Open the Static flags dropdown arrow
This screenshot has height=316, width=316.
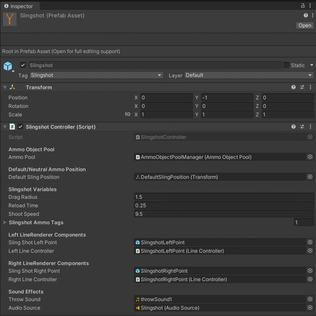[312, 65]
